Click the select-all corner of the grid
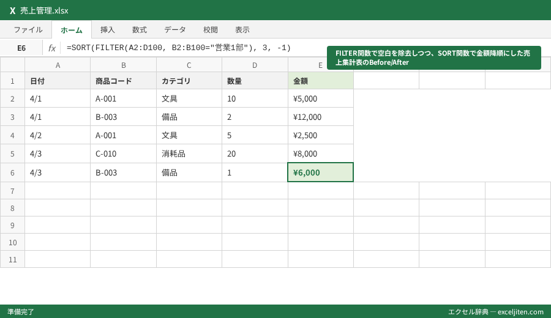Image resolution: width=551 pixels, height=318 pixels. point(12,65)
